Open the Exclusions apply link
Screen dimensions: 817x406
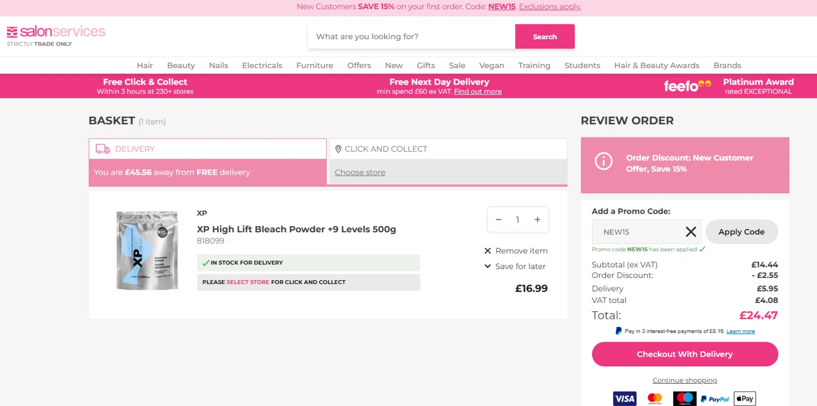point(550,7)
